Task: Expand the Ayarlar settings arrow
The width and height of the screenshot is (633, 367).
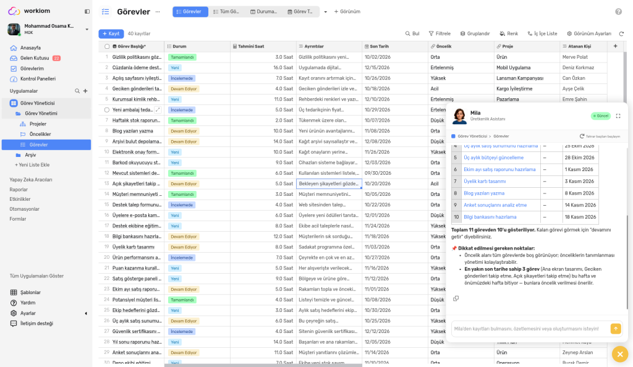Action: [x=86, y=313]
